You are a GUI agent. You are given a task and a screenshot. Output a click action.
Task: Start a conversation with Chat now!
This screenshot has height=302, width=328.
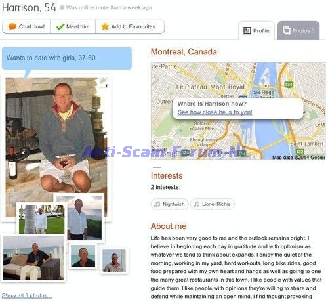click(26, 27)
